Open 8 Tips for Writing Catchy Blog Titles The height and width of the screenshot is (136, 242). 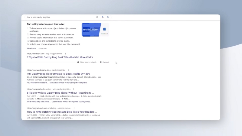click(x=60, y=93)
